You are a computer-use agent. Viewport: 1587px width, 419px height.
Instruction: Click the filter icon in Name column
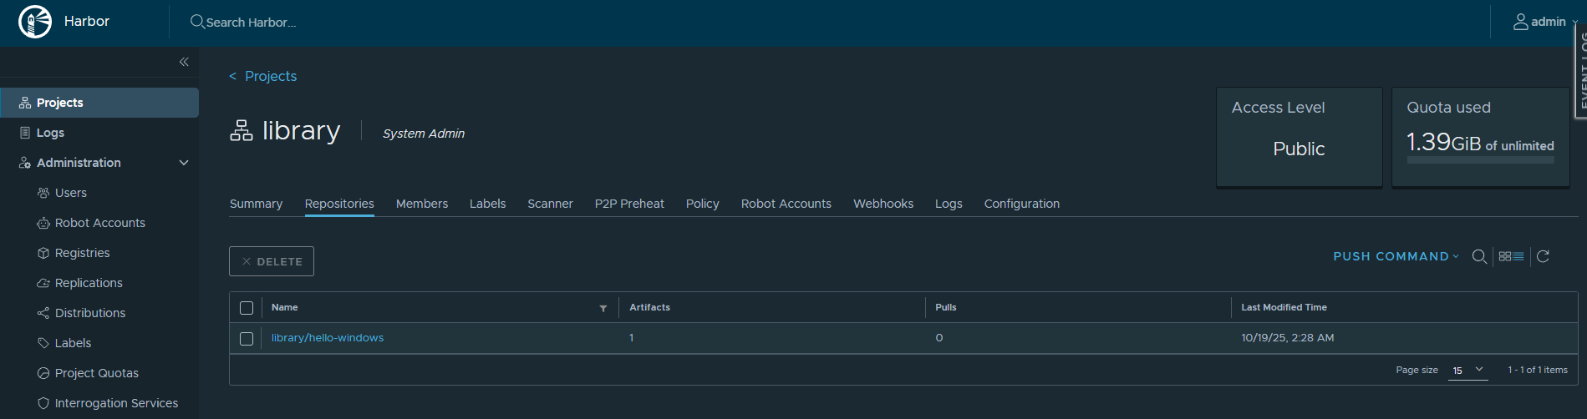(603, 308)
